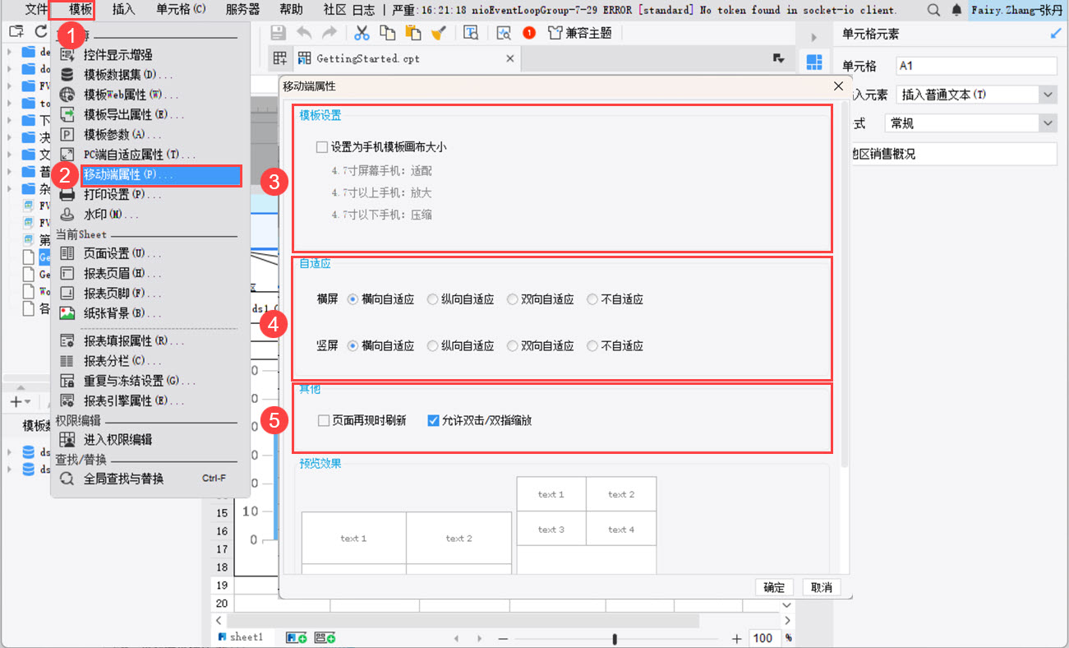Expand the 杂 folder in file tree
This screenshot has height=648, width=1069.
10,188
